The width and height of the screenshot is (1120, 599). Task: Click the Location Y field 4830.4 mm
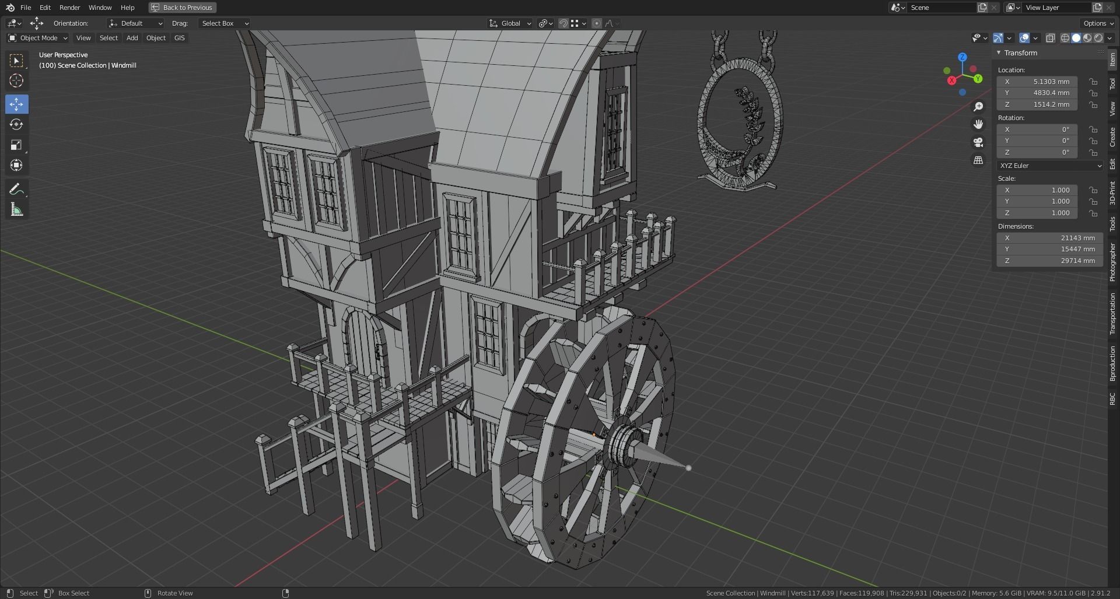(x=1037, y=93)
